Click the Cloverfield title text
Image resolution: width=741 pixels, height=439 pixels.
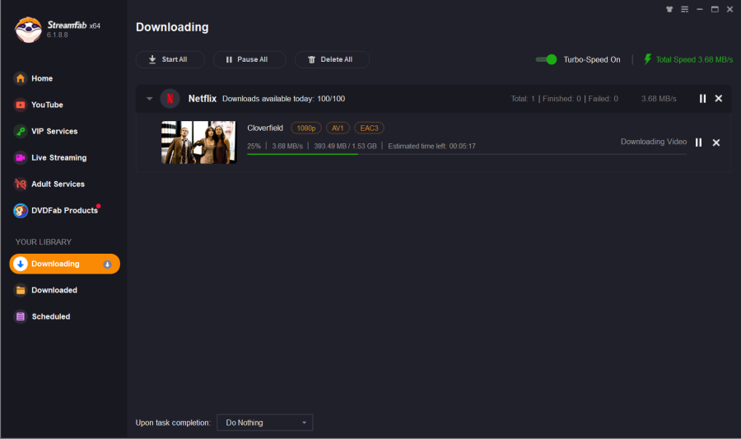click(x=265, y=128)
